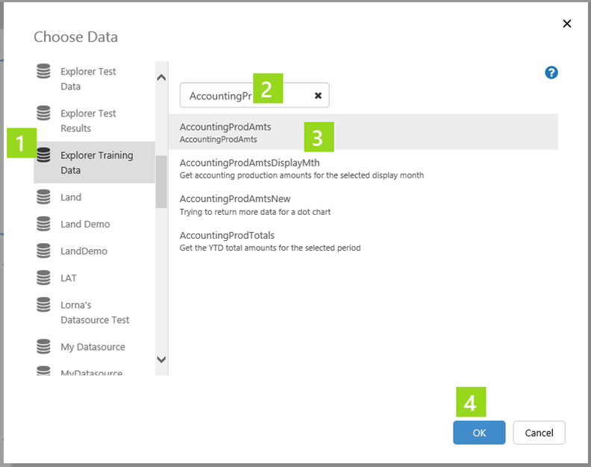The width and height of the screenshot is (591, 467).
Task: Click the database icon beside Lorna's Datasource Test
Action: 44,305
